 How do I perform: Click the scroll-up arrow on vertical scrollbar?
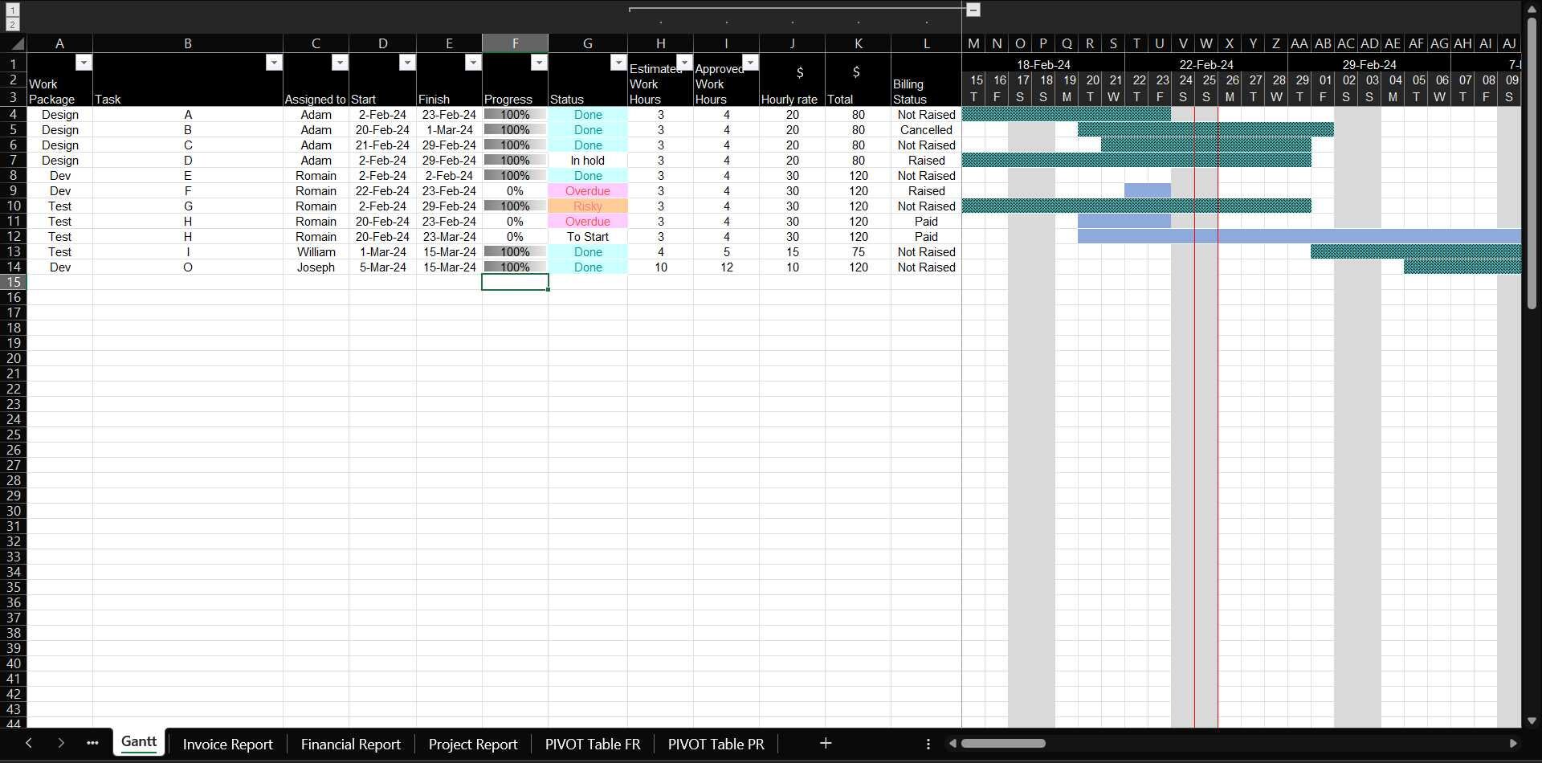click(x=1532, y=7)
